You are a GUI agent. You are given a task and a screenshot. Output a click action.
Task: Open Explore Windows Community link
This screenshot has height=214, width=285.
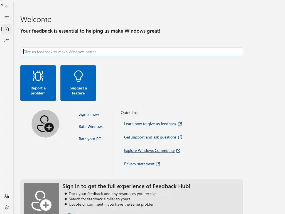tap(149, 151)
